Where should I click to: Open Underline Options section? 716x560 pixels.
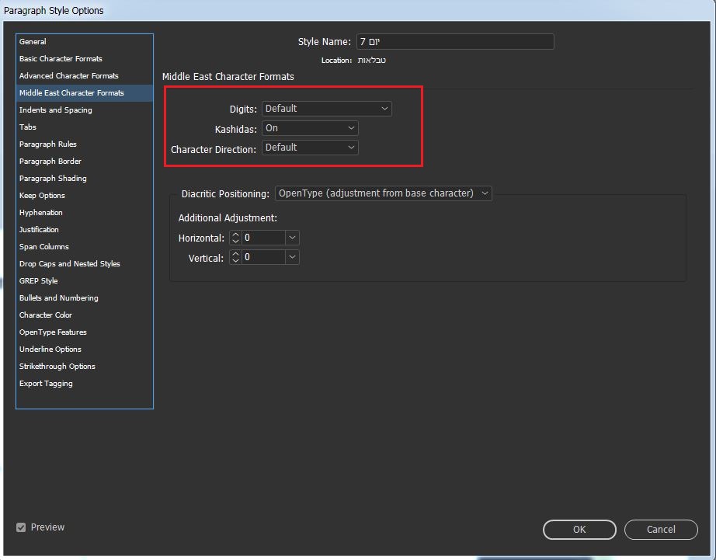point(85,349)
